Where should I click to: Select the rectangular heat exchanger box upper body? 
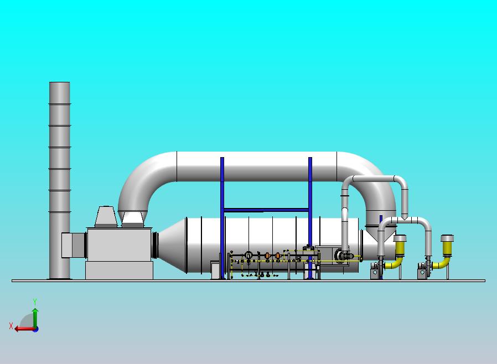pyautogui.click(x=119, y=244)
